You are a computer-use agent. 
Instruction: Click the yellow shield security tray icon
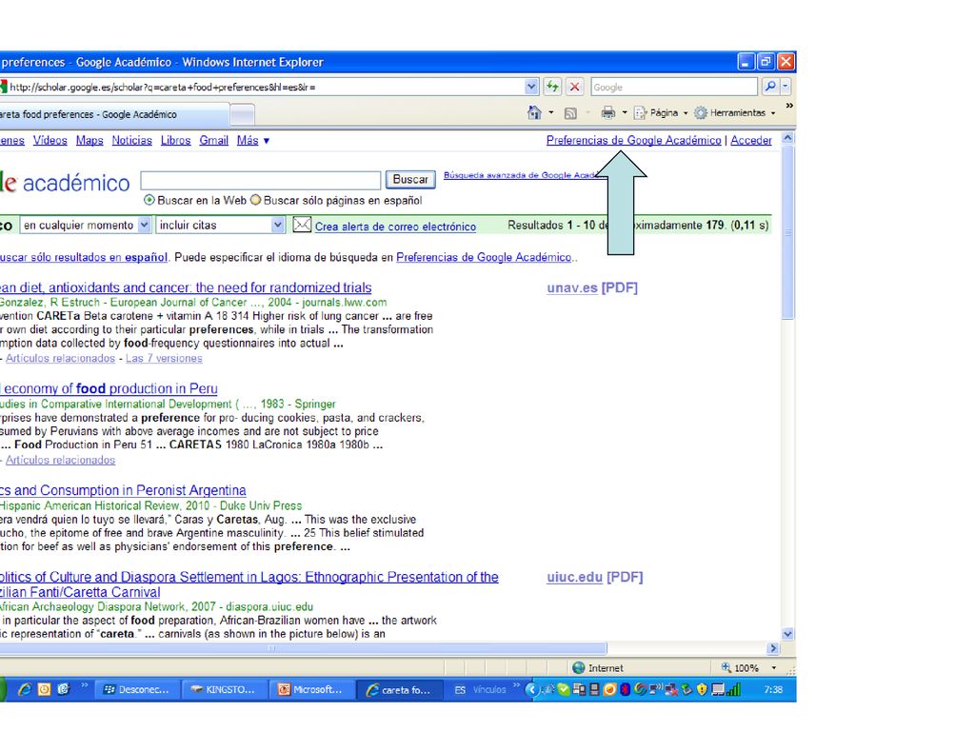tap(702, 689)
